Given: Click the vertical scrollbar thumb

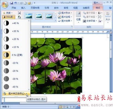Looking at the screenshot, I should (x=111, y=50).
